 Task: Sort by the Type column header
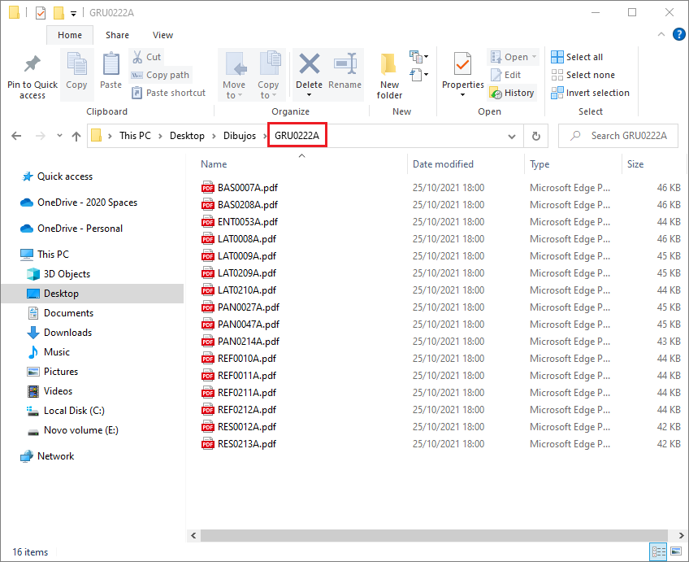[x=539, y=164]
